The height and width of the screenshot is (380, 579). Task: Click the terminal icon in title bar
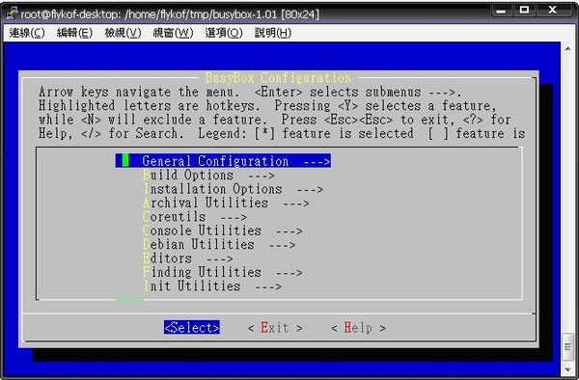[x=12, y=14]
